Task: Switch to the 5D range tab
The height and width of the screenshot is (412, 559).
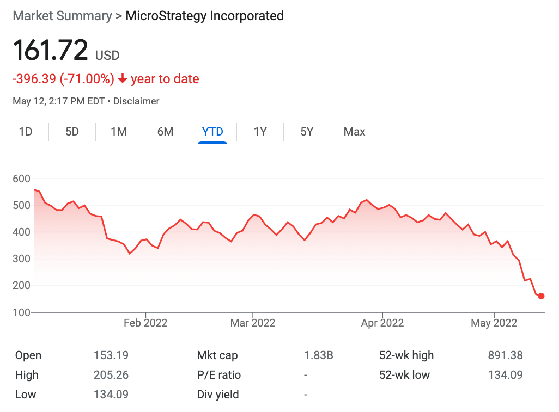Action: click(72, 132)
